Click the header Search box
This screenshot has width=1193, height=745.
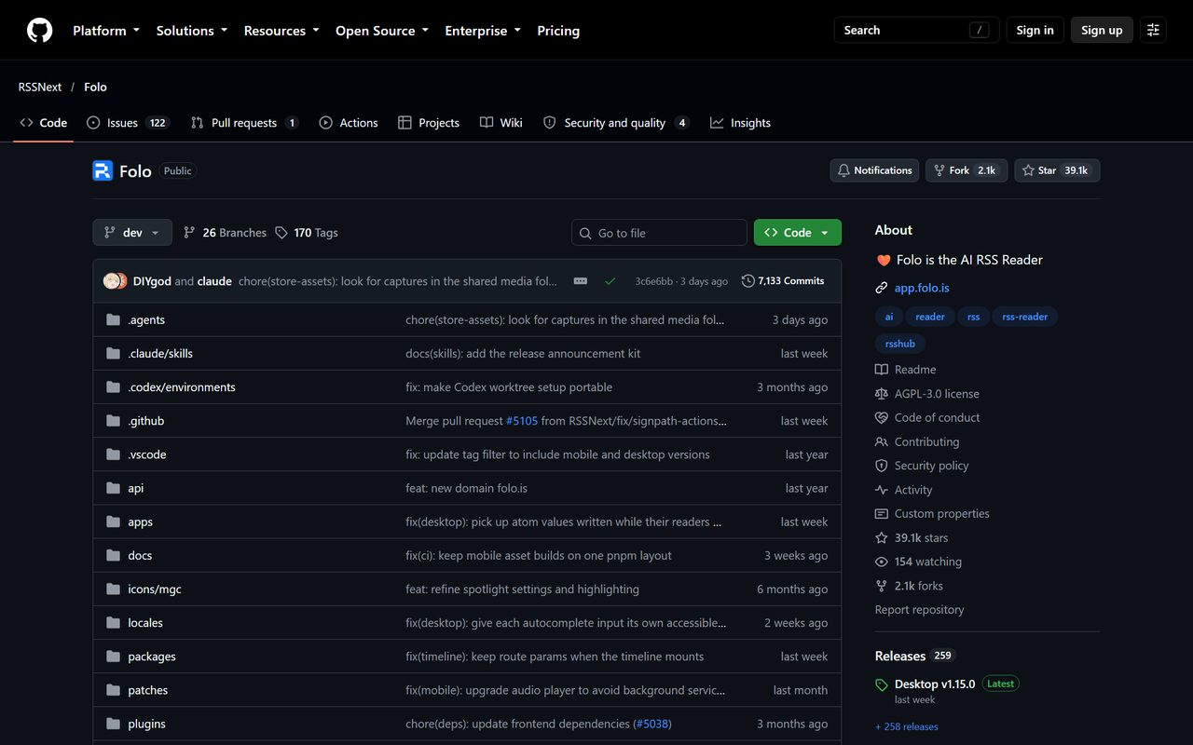click(916, 30)
